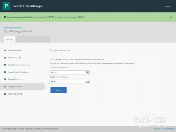This screenshot has height=132, width=176.
Task: Click Pivotal CF Ops Manager header title
Action: 28,6
